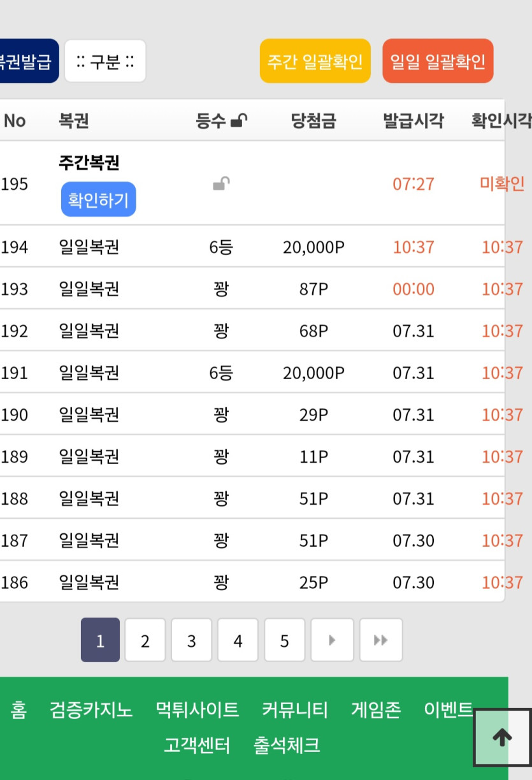The height and width of the screenshot is (780, 532).
Task: Jump to last page double arrow
Action: coord(381,640)
